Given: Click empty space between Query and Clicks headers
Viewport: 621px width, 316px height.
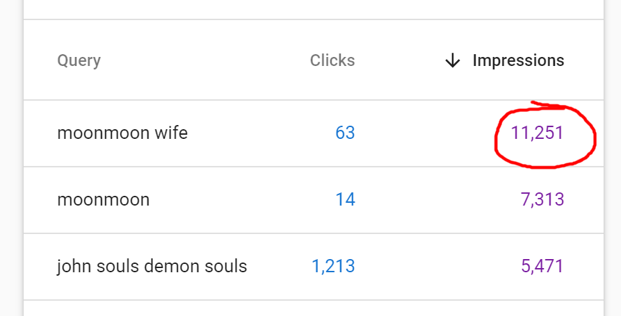Looking at the screenshot, I should click(205, 60).
